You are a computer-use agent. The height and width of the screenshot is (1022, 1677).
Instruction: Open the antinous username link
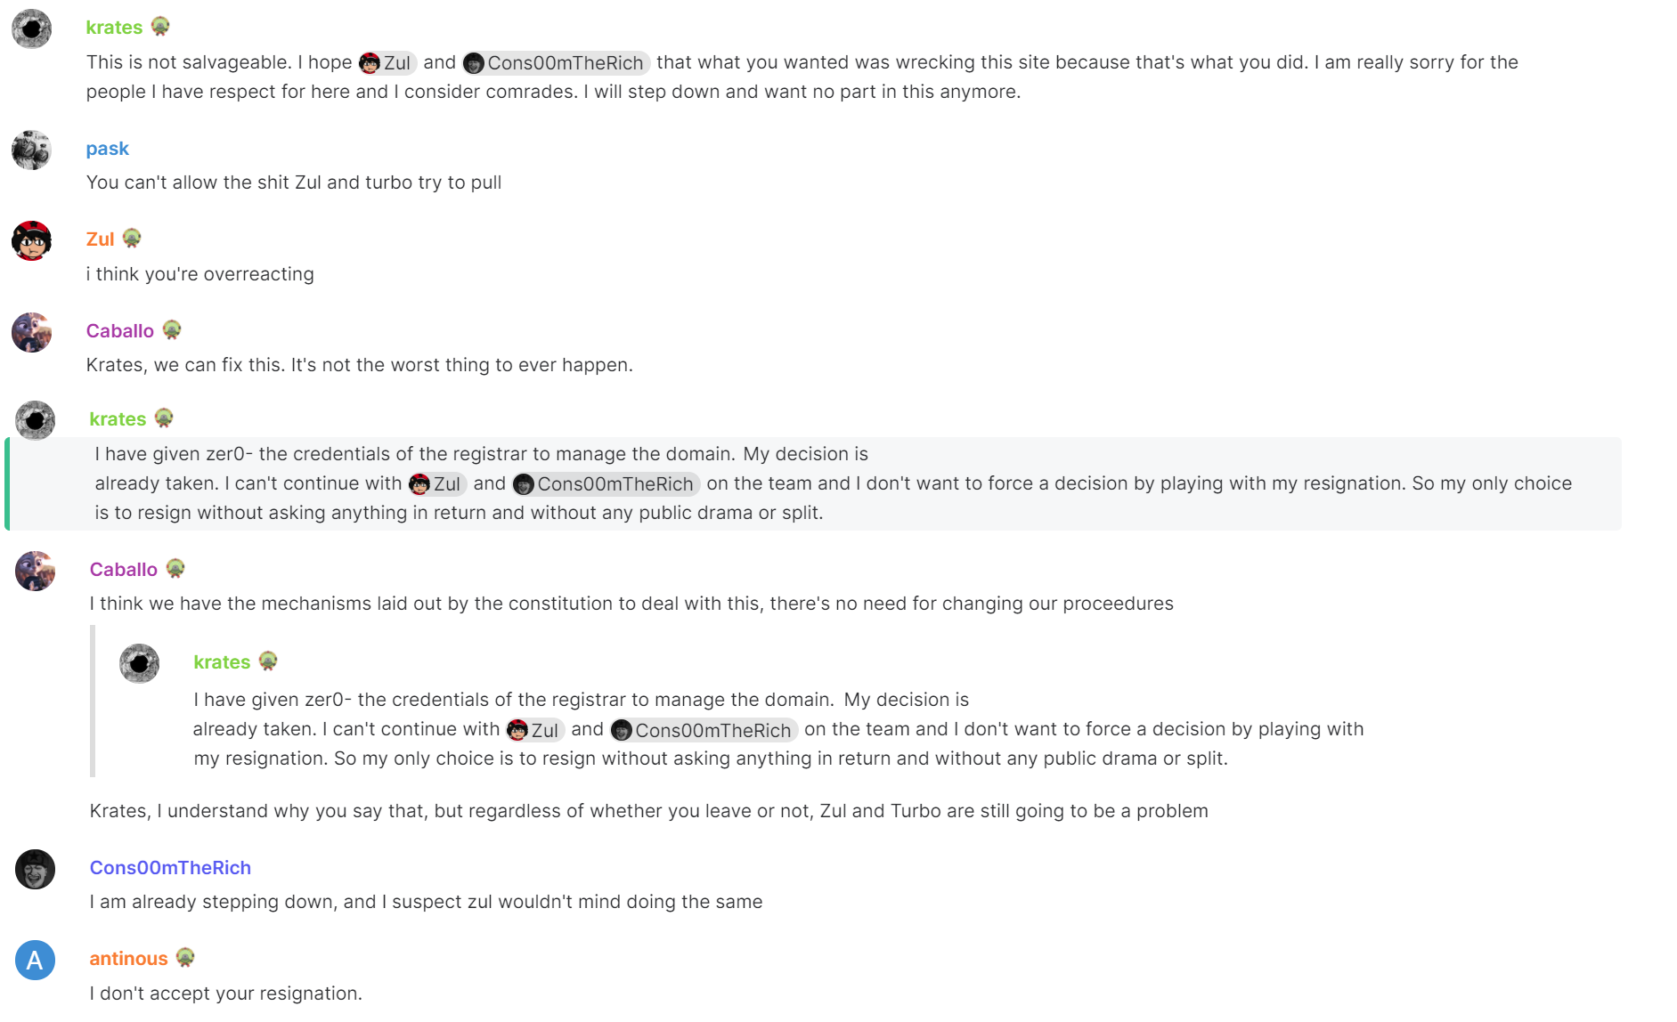[x=129, y=959]
